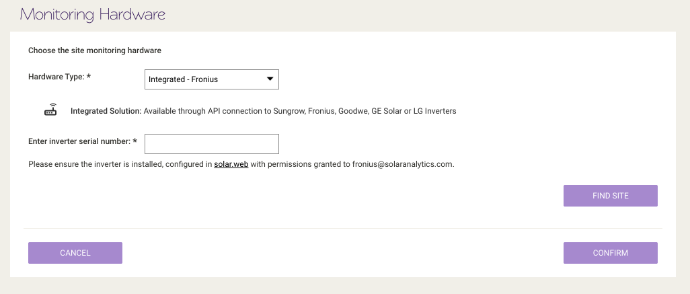Viewport: 690px width, 294px height.
Task: Click the CANCEL button
Action: (x=75, y=253)
